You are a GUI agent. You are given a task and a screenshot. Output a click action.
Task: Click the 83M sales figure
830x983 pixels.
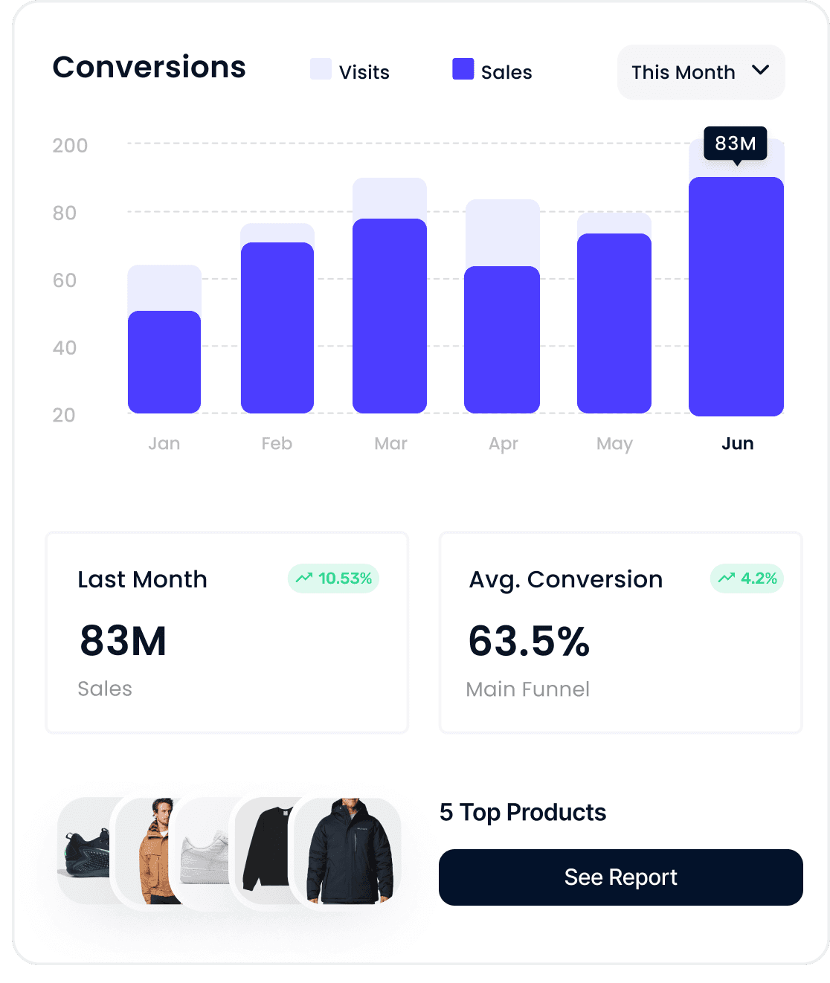pyautogui.click(x=122, y=641)
